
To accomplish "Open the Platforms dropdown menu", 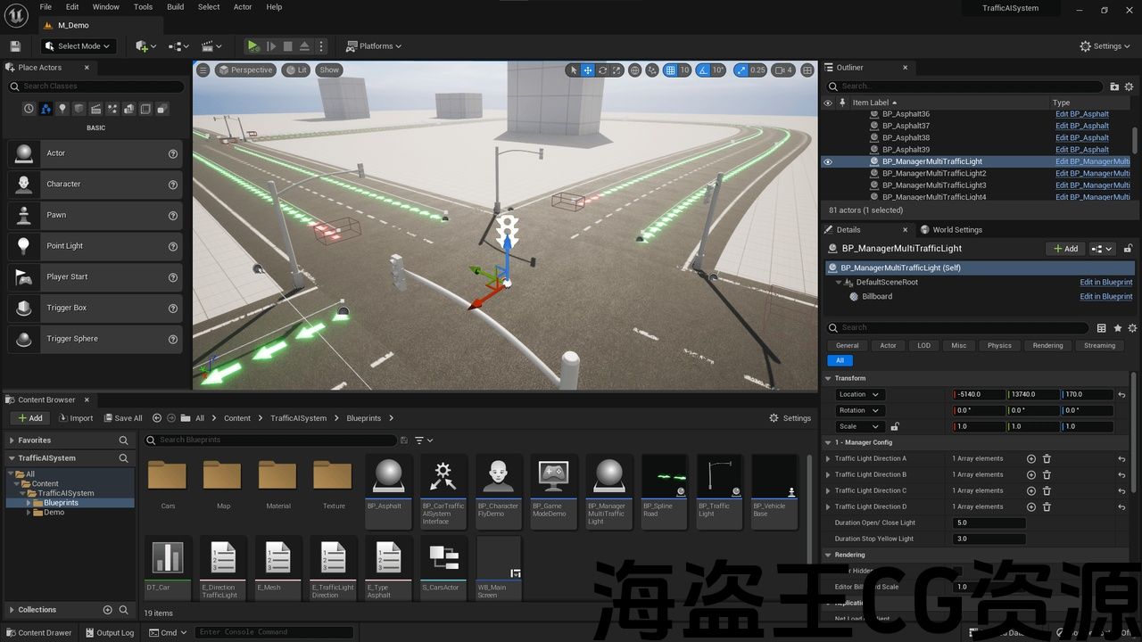I will click(x=374, y=46).
